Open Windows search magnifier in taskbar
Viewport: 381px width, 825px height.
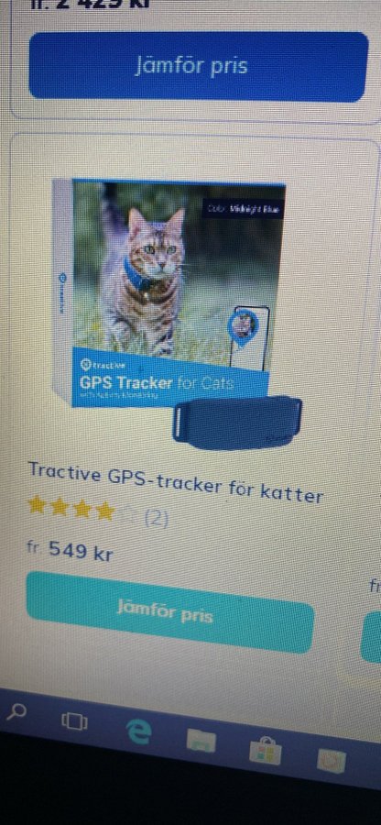16,712
